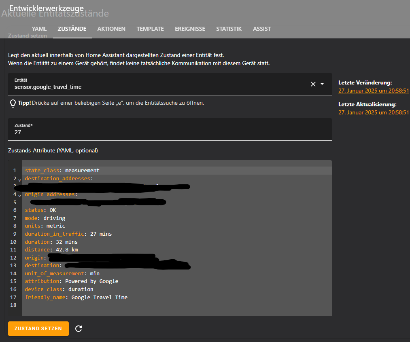Viewport: 410px width, 342px height.
Task: Collapse the destination_addresses YAML block
Action: [19, 180]
